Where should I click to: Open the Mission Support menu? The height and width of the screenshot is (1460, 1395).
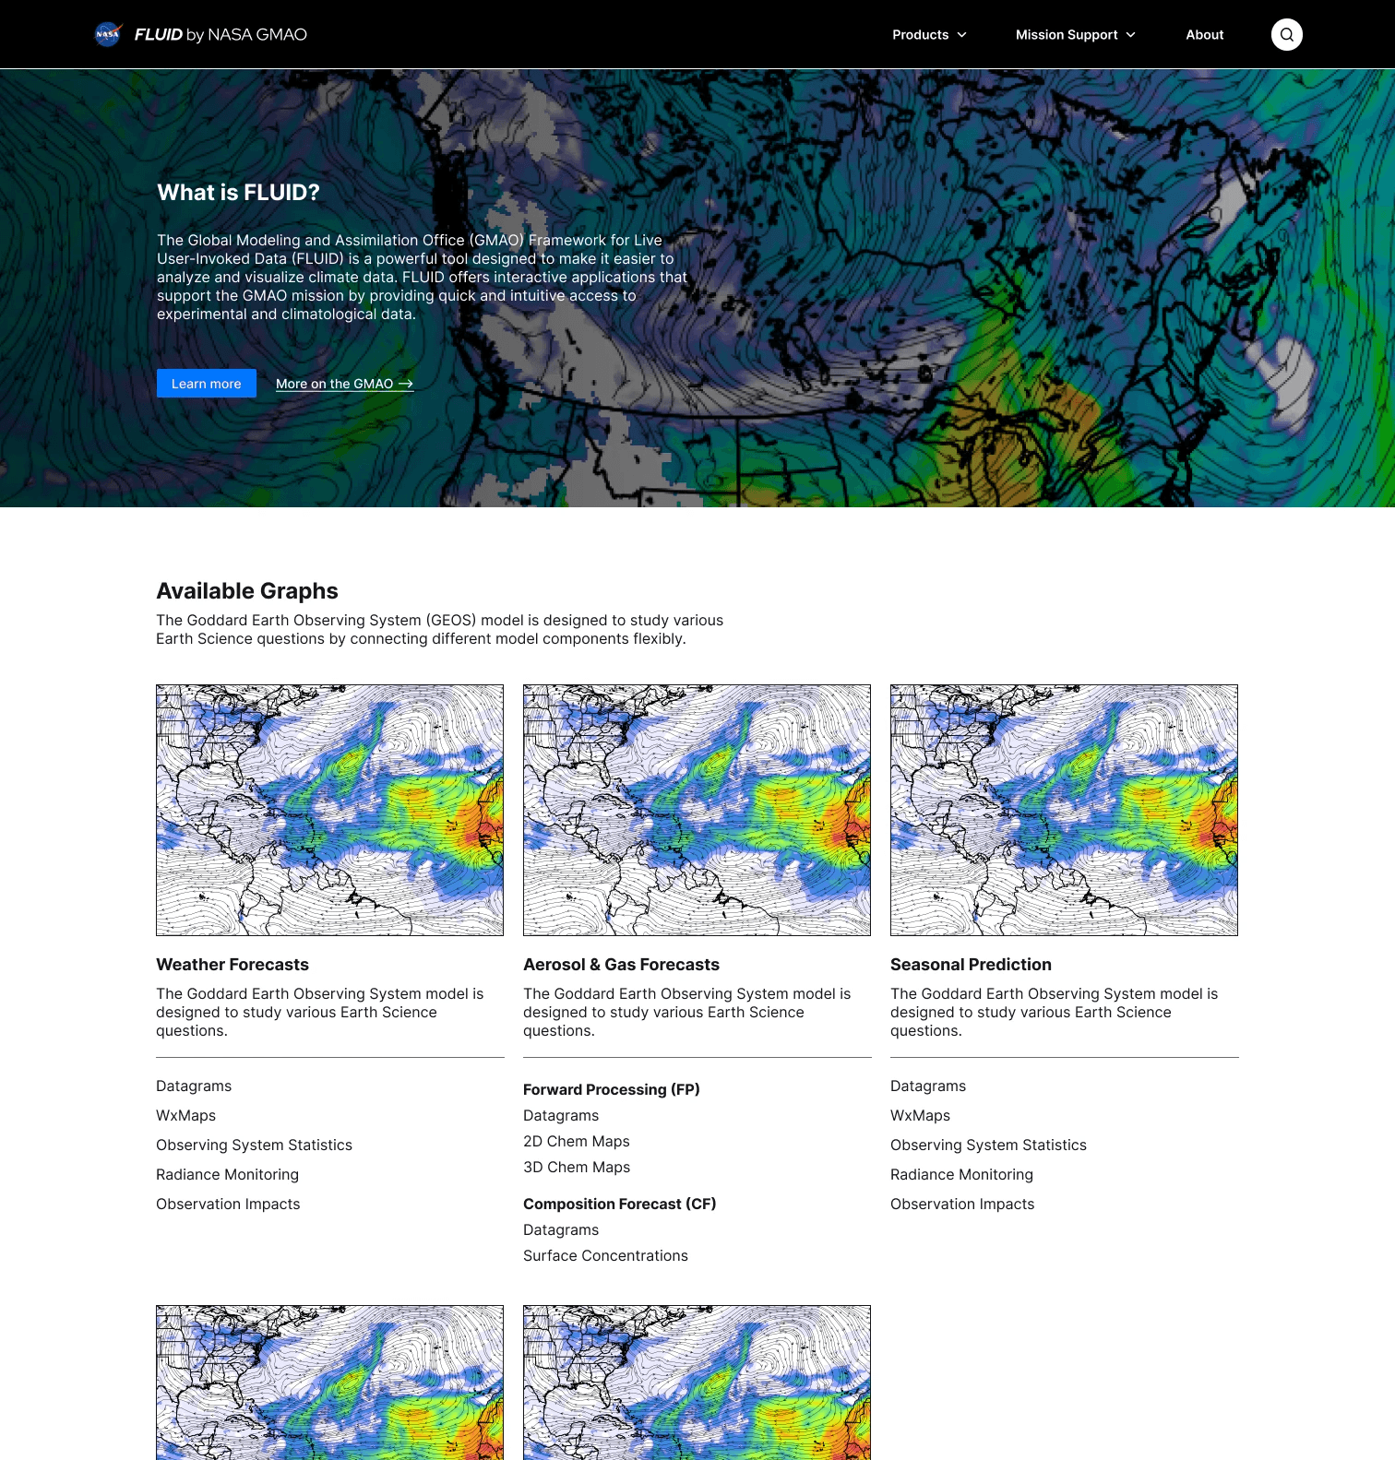1076,35
